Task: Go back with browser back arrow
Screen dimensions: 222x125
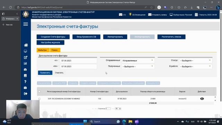Action: point(4,7)
